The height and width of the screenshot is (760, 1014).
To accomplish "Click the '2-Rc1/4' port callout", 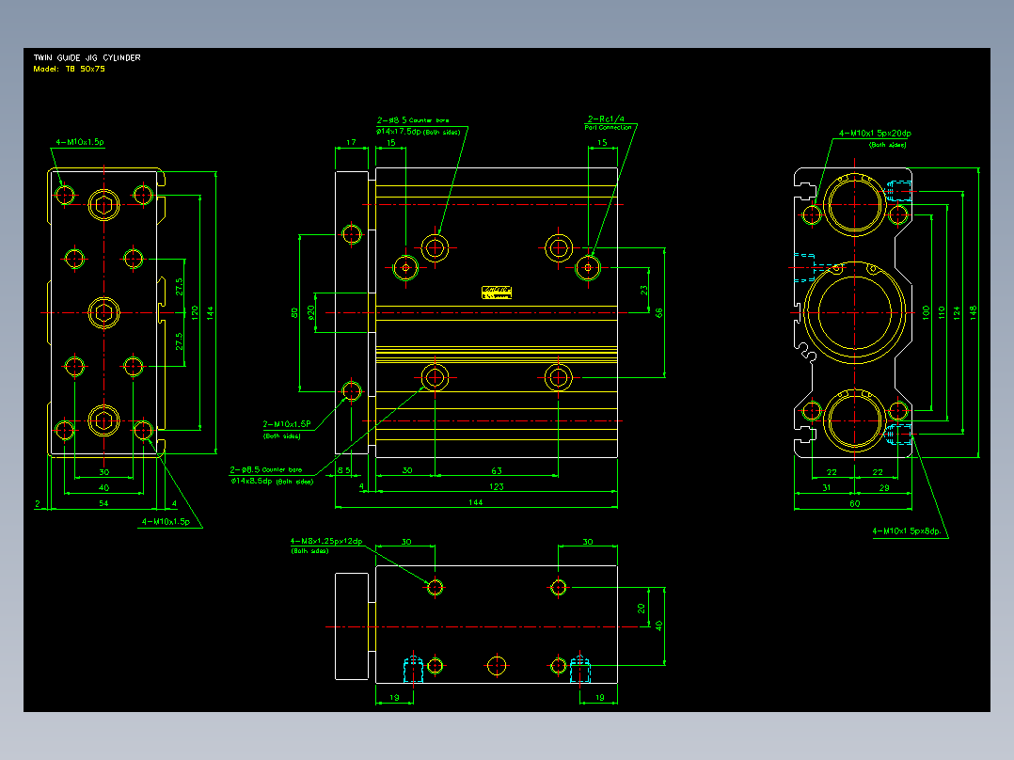I will [606, 119].
